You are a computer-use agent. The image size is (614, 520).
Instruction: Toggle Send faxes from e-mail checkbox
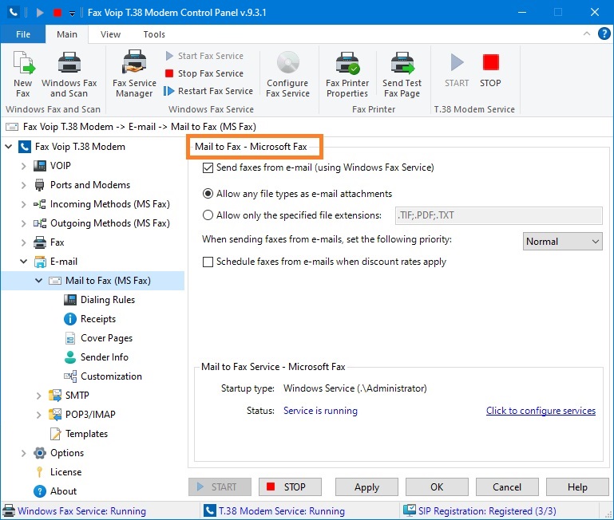point(208,167)
